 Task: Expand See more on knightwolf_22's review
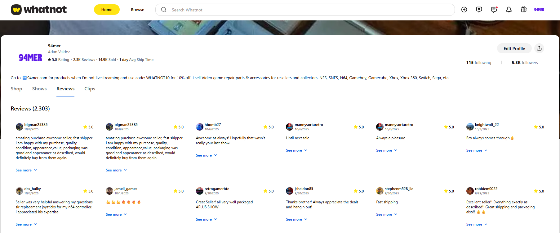tap(477, 150)
